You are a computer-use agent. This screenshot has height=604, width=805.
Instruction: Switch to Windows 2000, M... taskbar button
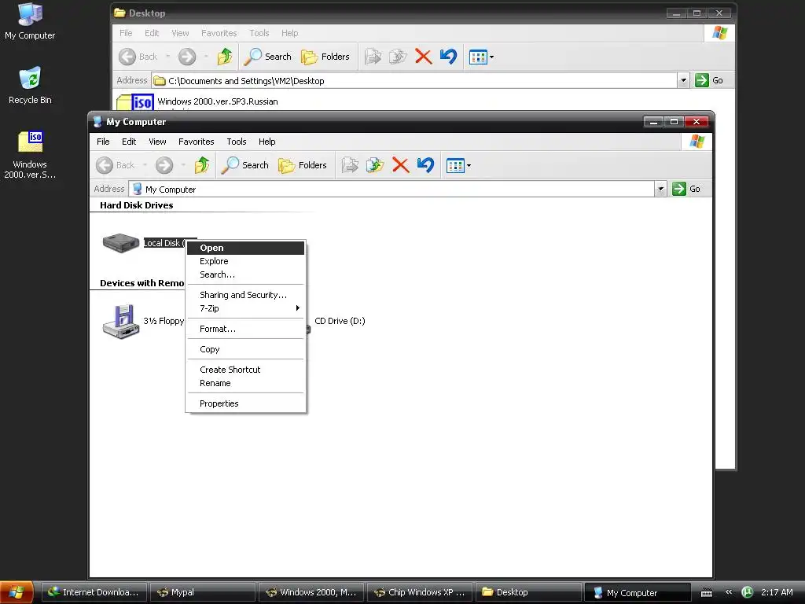[311, 593]
